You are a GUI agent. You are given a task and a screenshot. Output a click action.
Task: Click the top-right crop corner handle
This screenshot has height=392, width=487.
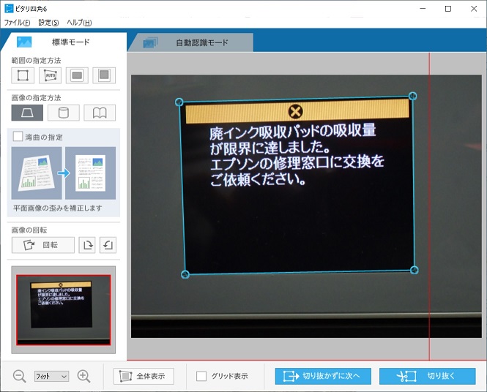412,96
